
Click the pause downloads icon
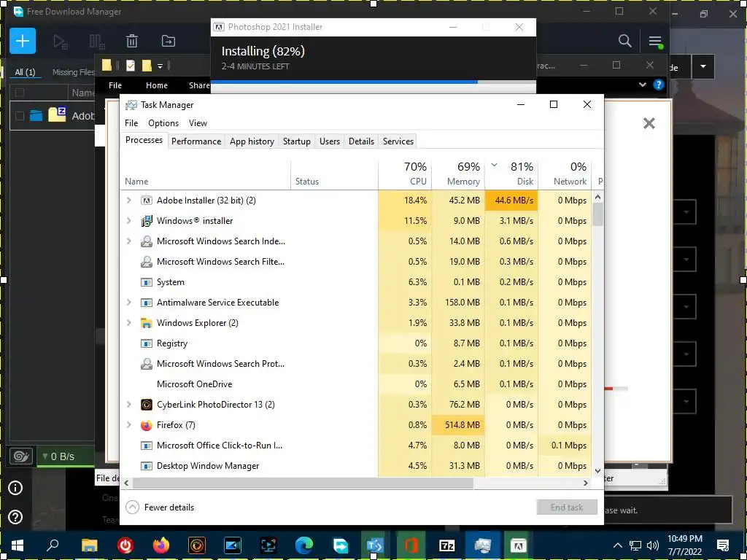(x=97, y=42)
